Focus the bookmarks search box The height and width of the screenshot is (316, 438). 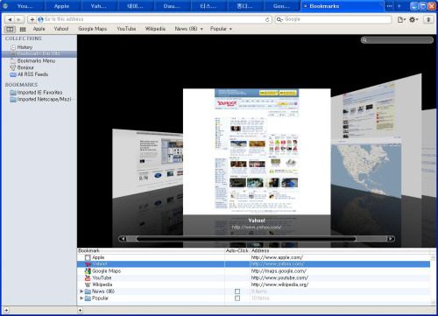397,40
